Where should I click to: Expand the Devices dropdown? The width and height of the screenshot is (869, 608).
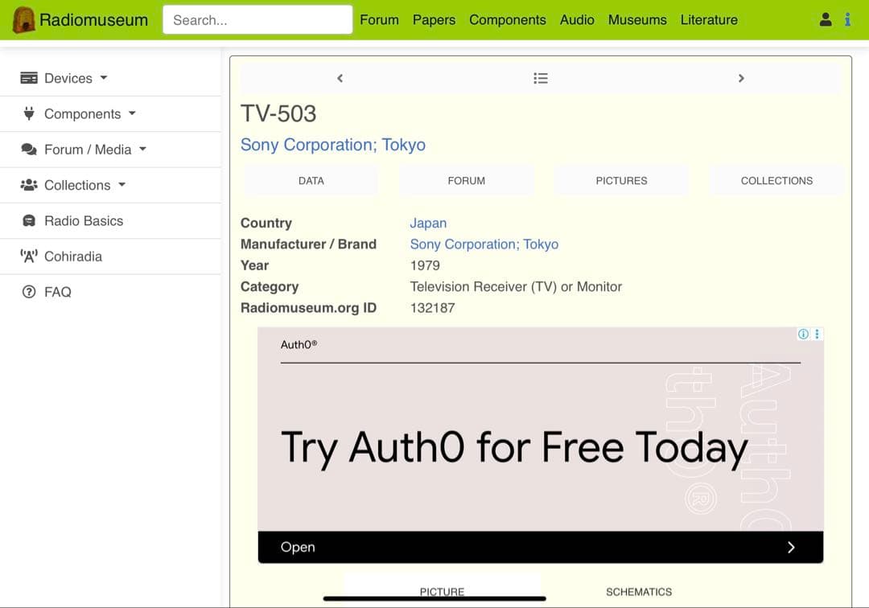click(68, 78)
